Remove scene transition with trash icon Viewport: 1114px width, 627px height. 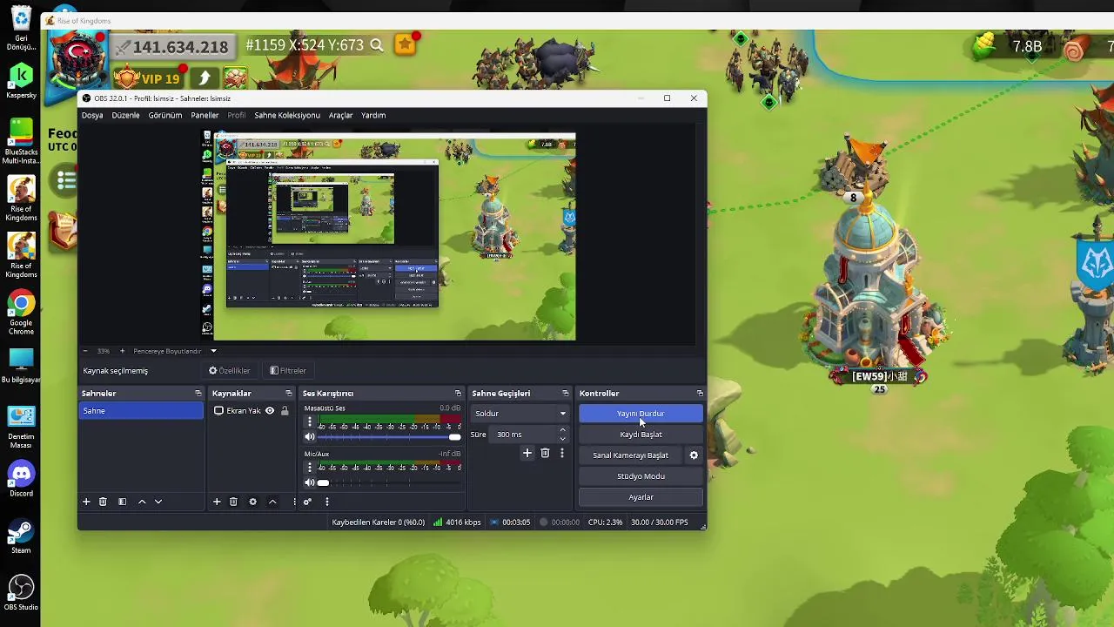point(545,453)
